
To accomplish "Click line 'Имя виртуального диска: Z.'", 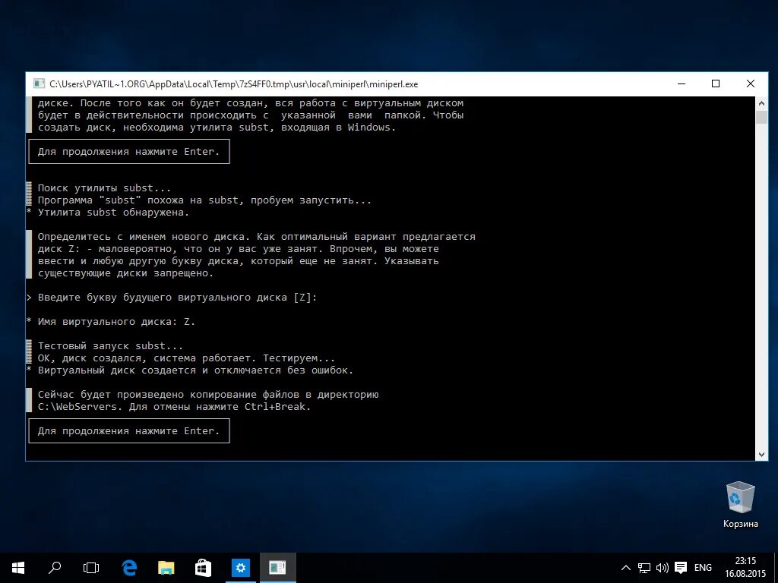I will click(116, 322).
